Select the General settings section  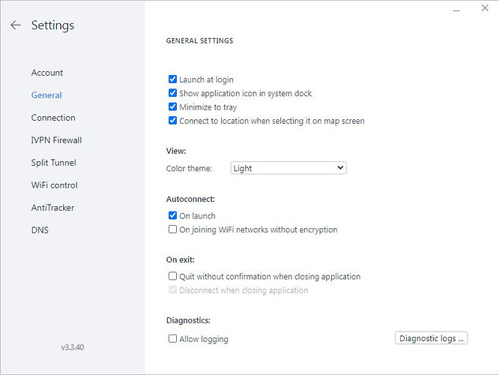46,95
